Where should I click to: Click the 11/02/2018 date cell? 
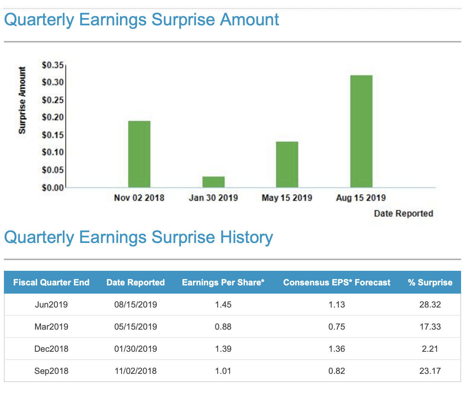[x=136, y=371]
